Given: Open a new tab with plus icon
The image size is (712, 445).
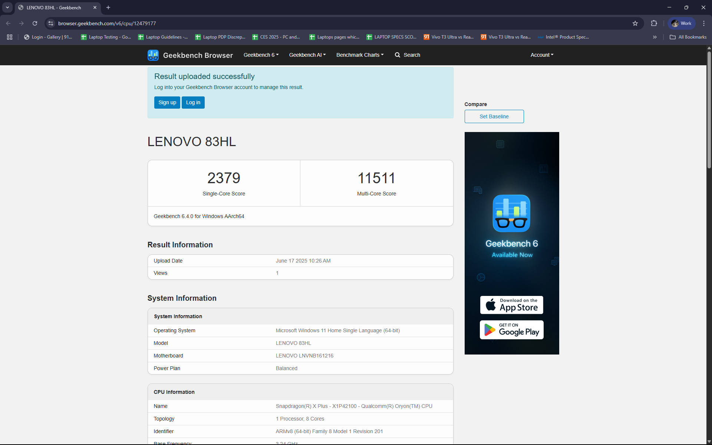Looking at the screenshot, I should click(108, 7).
